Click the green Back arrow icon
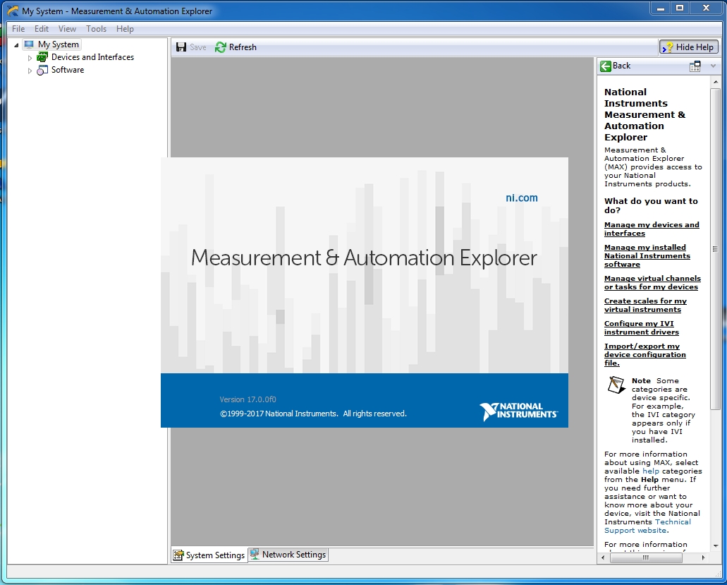Screen dimensions: 727x585 (606, 66)
